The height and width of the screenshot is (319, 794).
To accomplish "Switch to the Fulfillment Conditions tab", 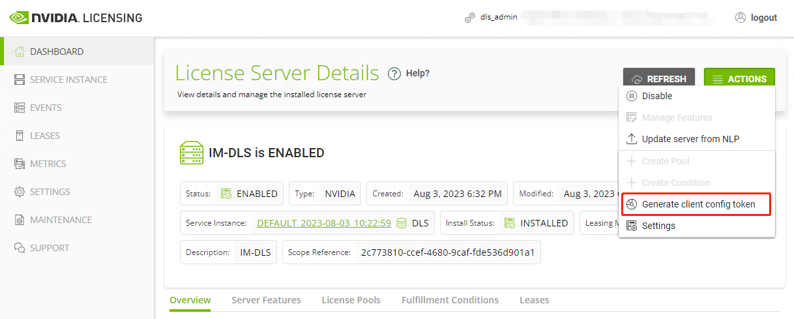I will tap(450, 300).
